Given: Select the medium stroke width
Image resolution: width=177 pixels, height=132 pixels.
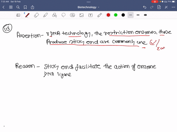Looking at the screenshot, I should (x=138, y=15).
